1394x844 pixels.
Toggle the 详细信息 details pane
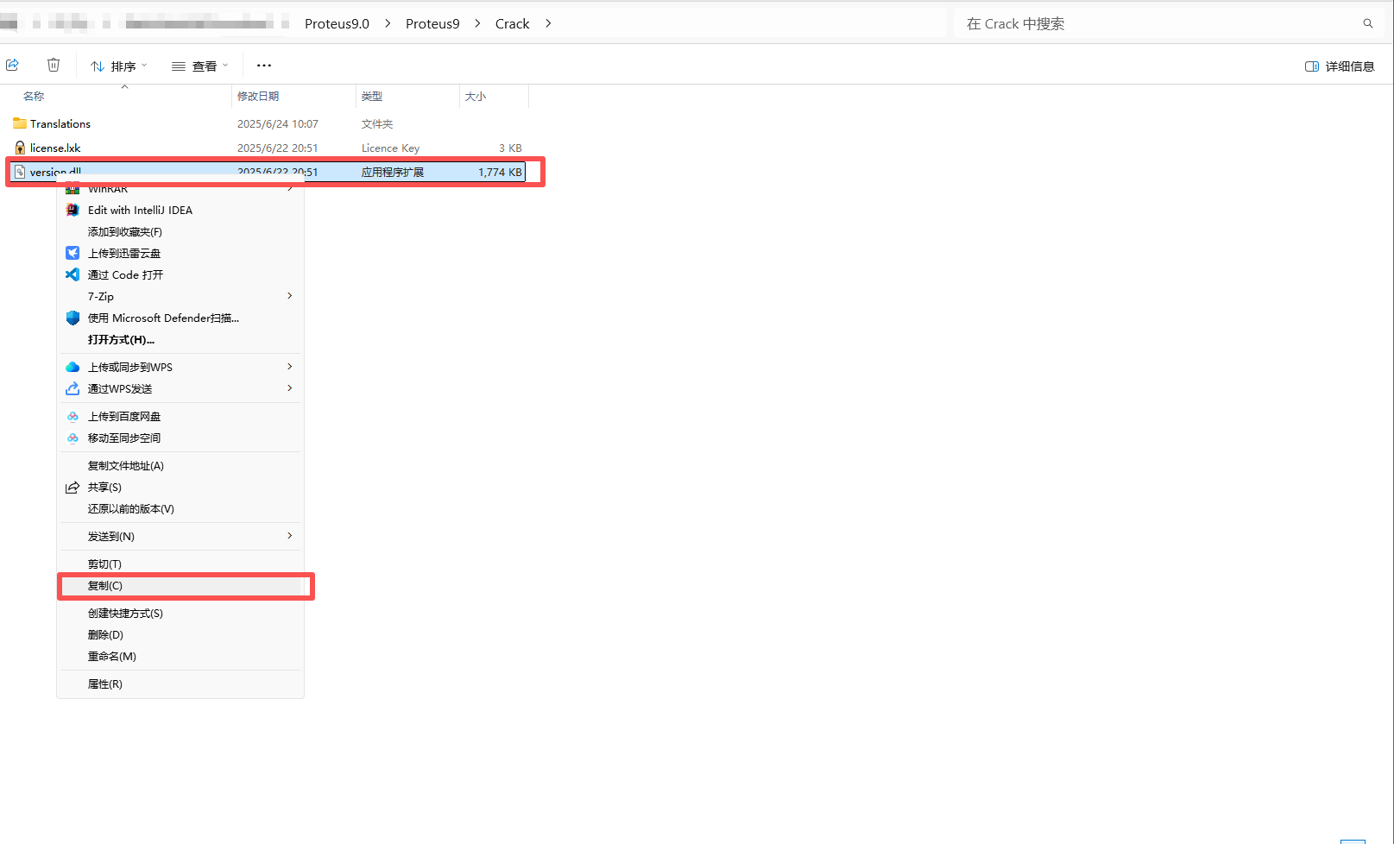click(x=1340, y=66)
